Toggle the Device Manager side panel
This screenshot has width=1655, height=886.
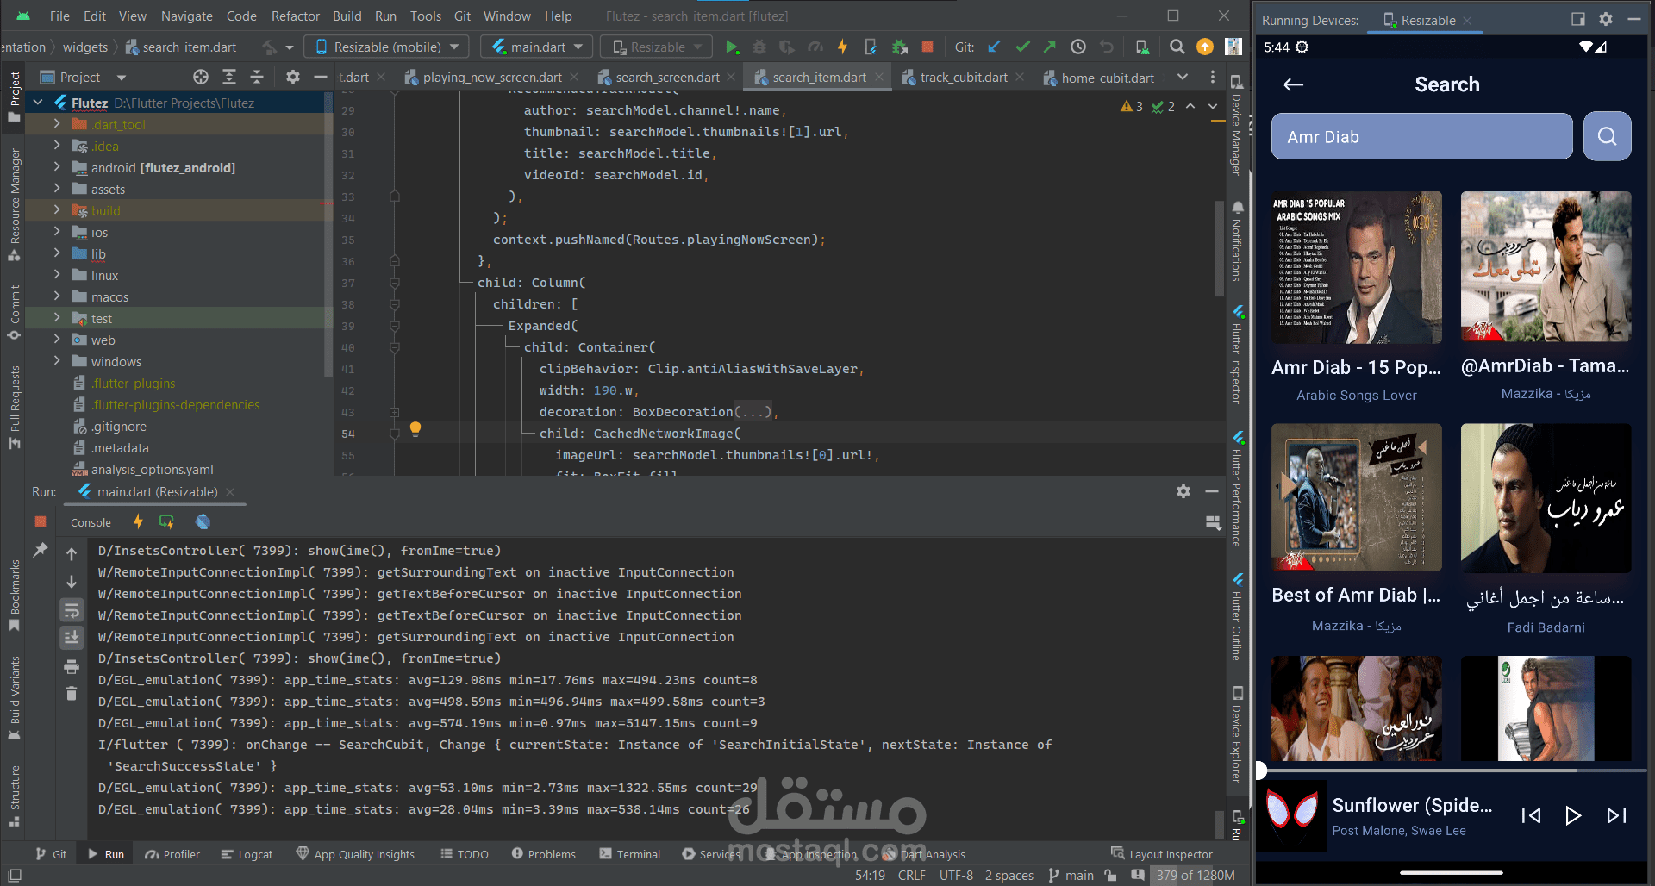(1237, 126)
